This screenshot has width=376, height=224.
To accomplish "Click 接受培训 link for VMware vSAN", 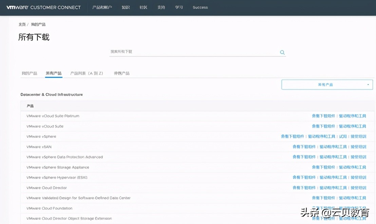I will point(358,147).
